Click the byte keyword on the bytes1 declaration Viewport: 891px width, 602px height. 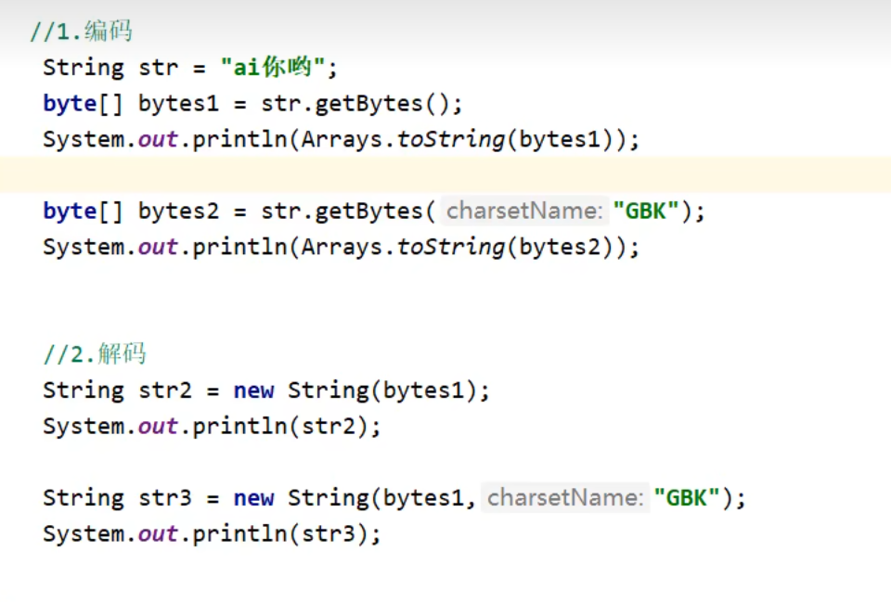point(69,104)
